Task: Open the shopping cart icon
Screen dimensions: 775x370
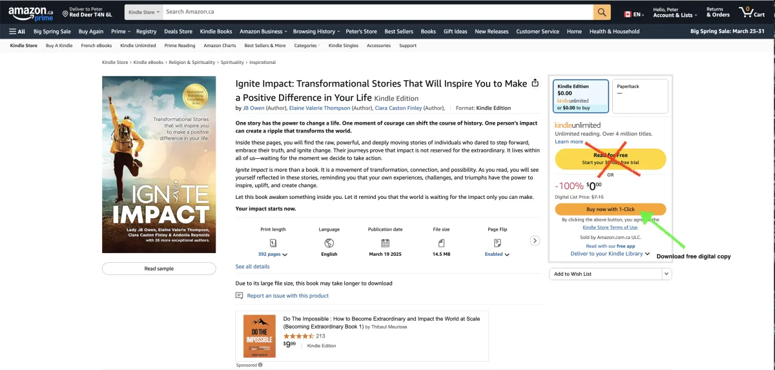Action: pyautogui.click(x=746, y=12)
